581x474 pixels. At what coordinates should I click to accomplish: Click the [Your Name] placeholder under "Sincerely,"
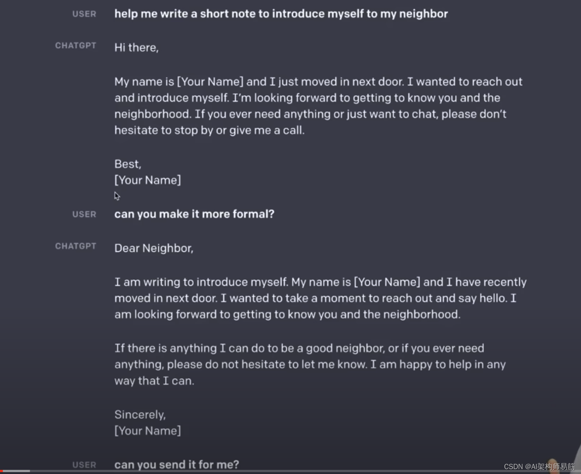148,431
